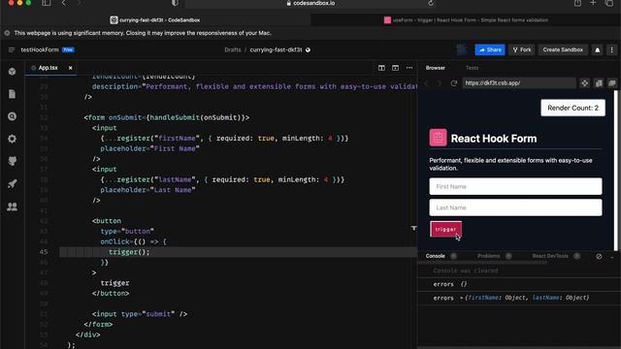
Task: Open a new Safari tab with plus
Action: pos(593,3)
